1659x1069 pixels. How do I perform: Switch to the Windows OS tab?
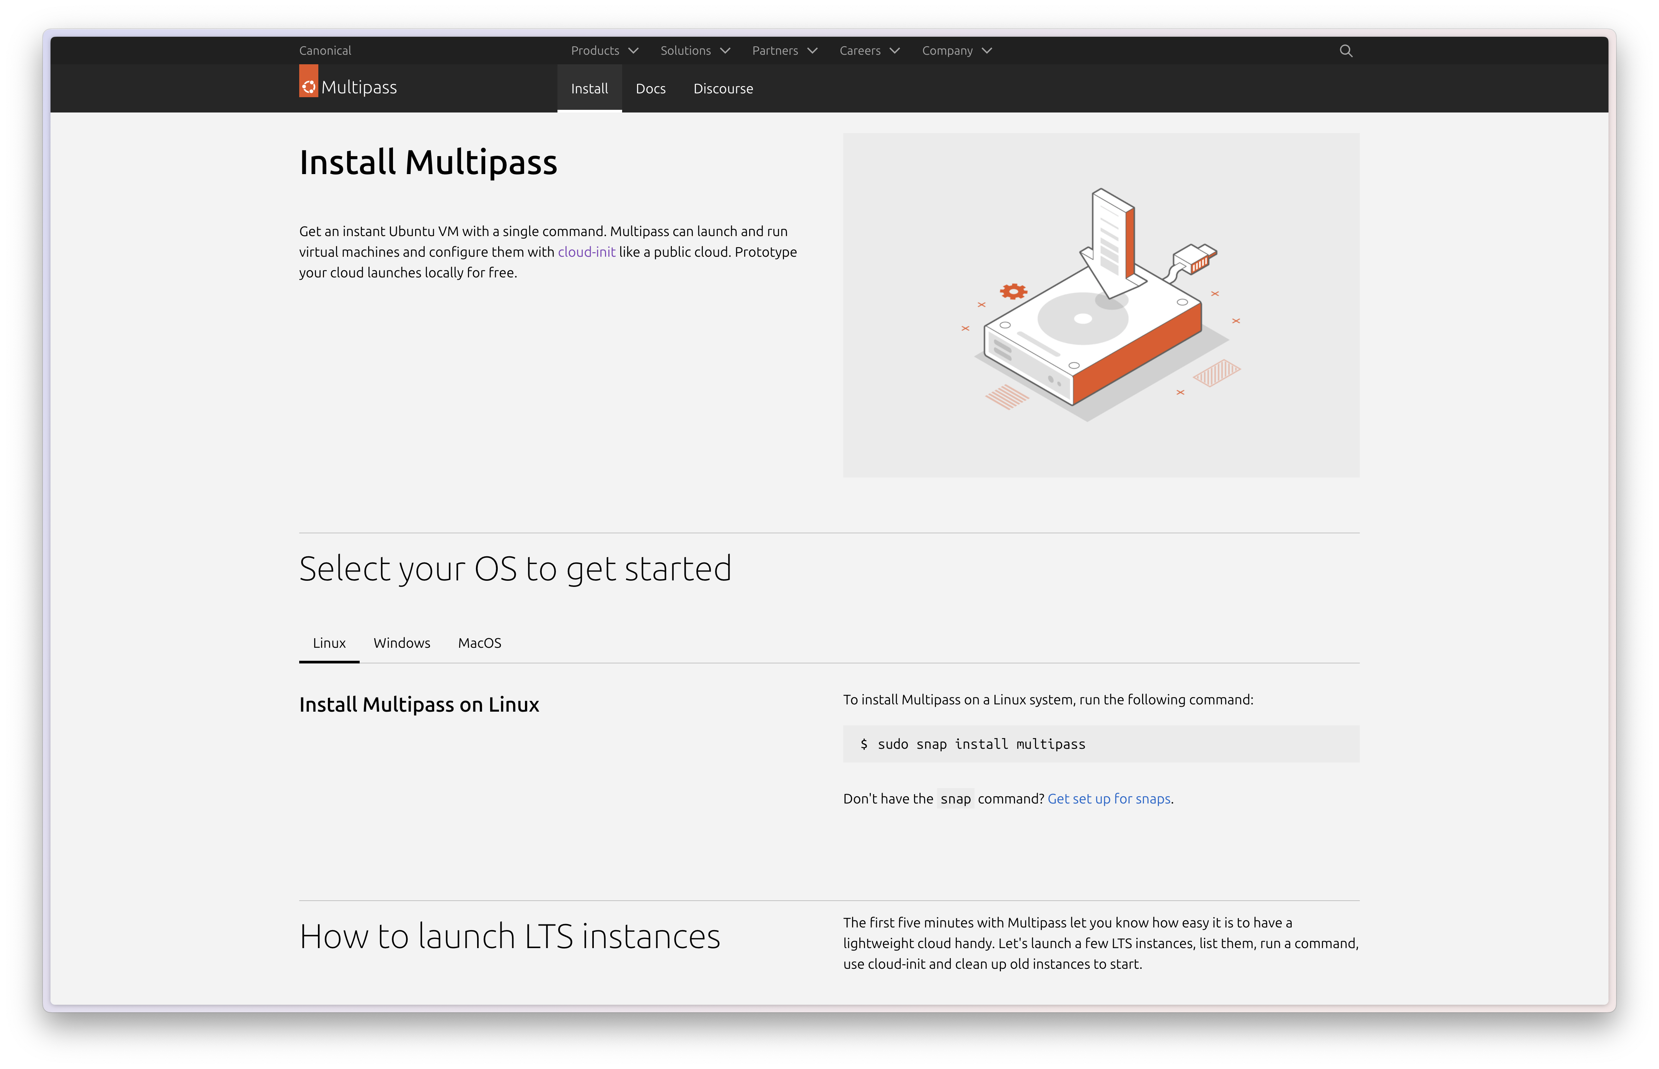tap(402, 643)
